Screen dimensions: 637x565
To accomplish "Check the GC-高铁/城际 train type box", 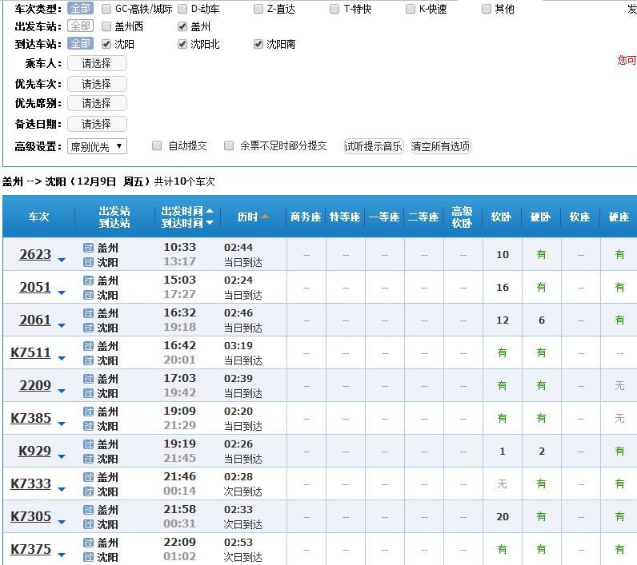I will (x=106, y=9).
